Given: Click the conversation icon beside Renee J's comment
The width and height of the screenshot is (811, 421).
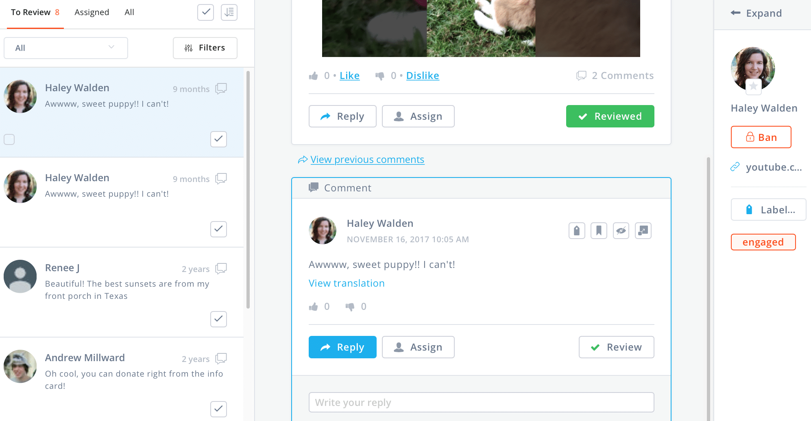Looking at the screenshot, I should [x=221, y=269].
